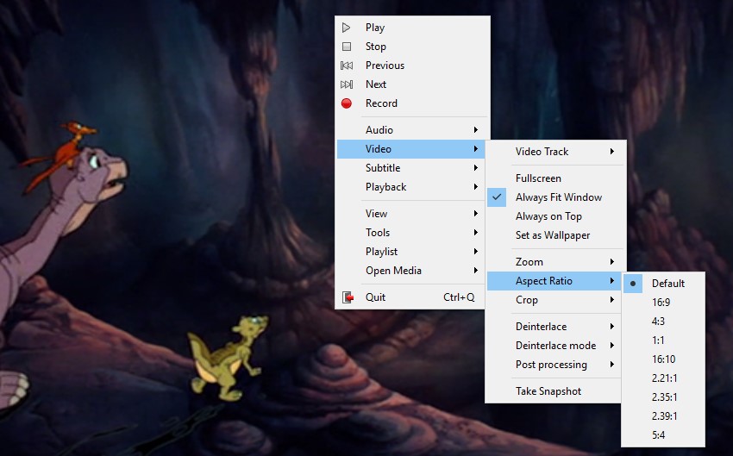Toggle the Always Fit Window checkmark
The width and height of the screenshot is (733, 456).
(x=497, y=197)
